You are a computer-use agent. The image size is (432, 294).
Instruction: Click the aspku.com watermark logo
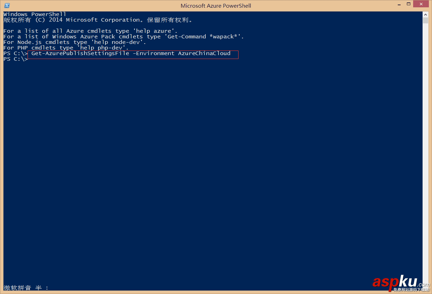click(401, 282)
